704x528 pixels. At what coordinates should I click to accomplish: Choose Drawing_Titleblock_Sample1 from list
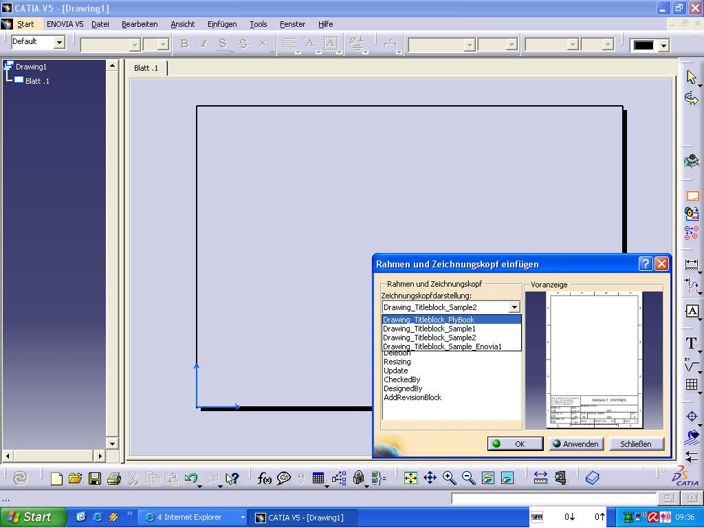point(451,329)
